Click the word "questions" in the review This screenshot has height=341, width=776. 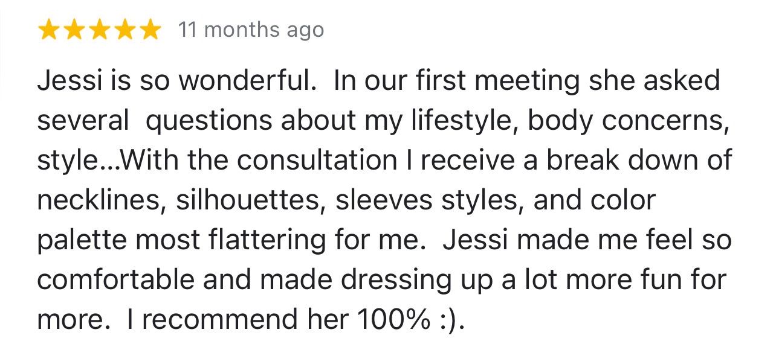tap(207, 122)
